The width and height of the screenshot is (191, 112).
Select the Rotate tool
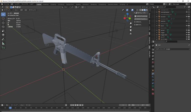(x=3, y=27)
